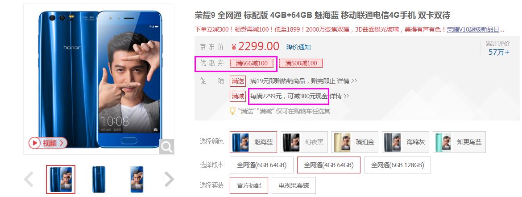Click the lightbulb tip icon
The height and width of the screenshot is (197, 522).
click(x=233, y=111)
